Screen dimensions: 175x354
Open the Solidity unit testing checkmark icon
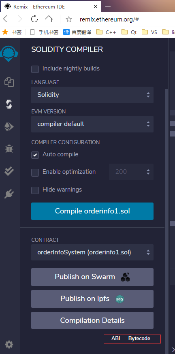coord(9,171)
